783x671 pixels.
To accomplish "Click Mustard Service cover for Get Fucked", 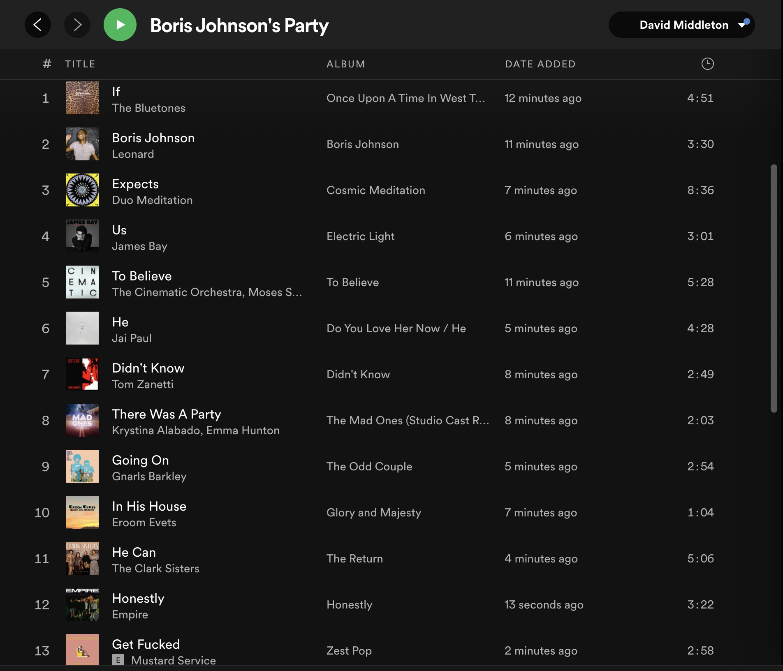I will click(82, 650).
